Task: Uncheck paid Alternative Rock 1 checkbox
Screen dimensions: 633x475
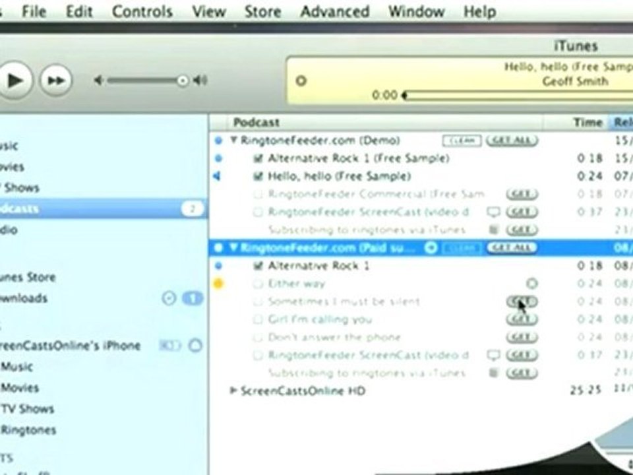Action: pos(258,266)
